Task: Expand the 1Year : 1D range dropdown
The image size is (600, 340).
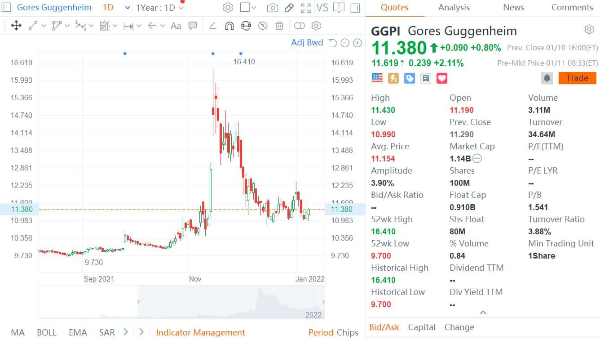Action: click(181, 8)
